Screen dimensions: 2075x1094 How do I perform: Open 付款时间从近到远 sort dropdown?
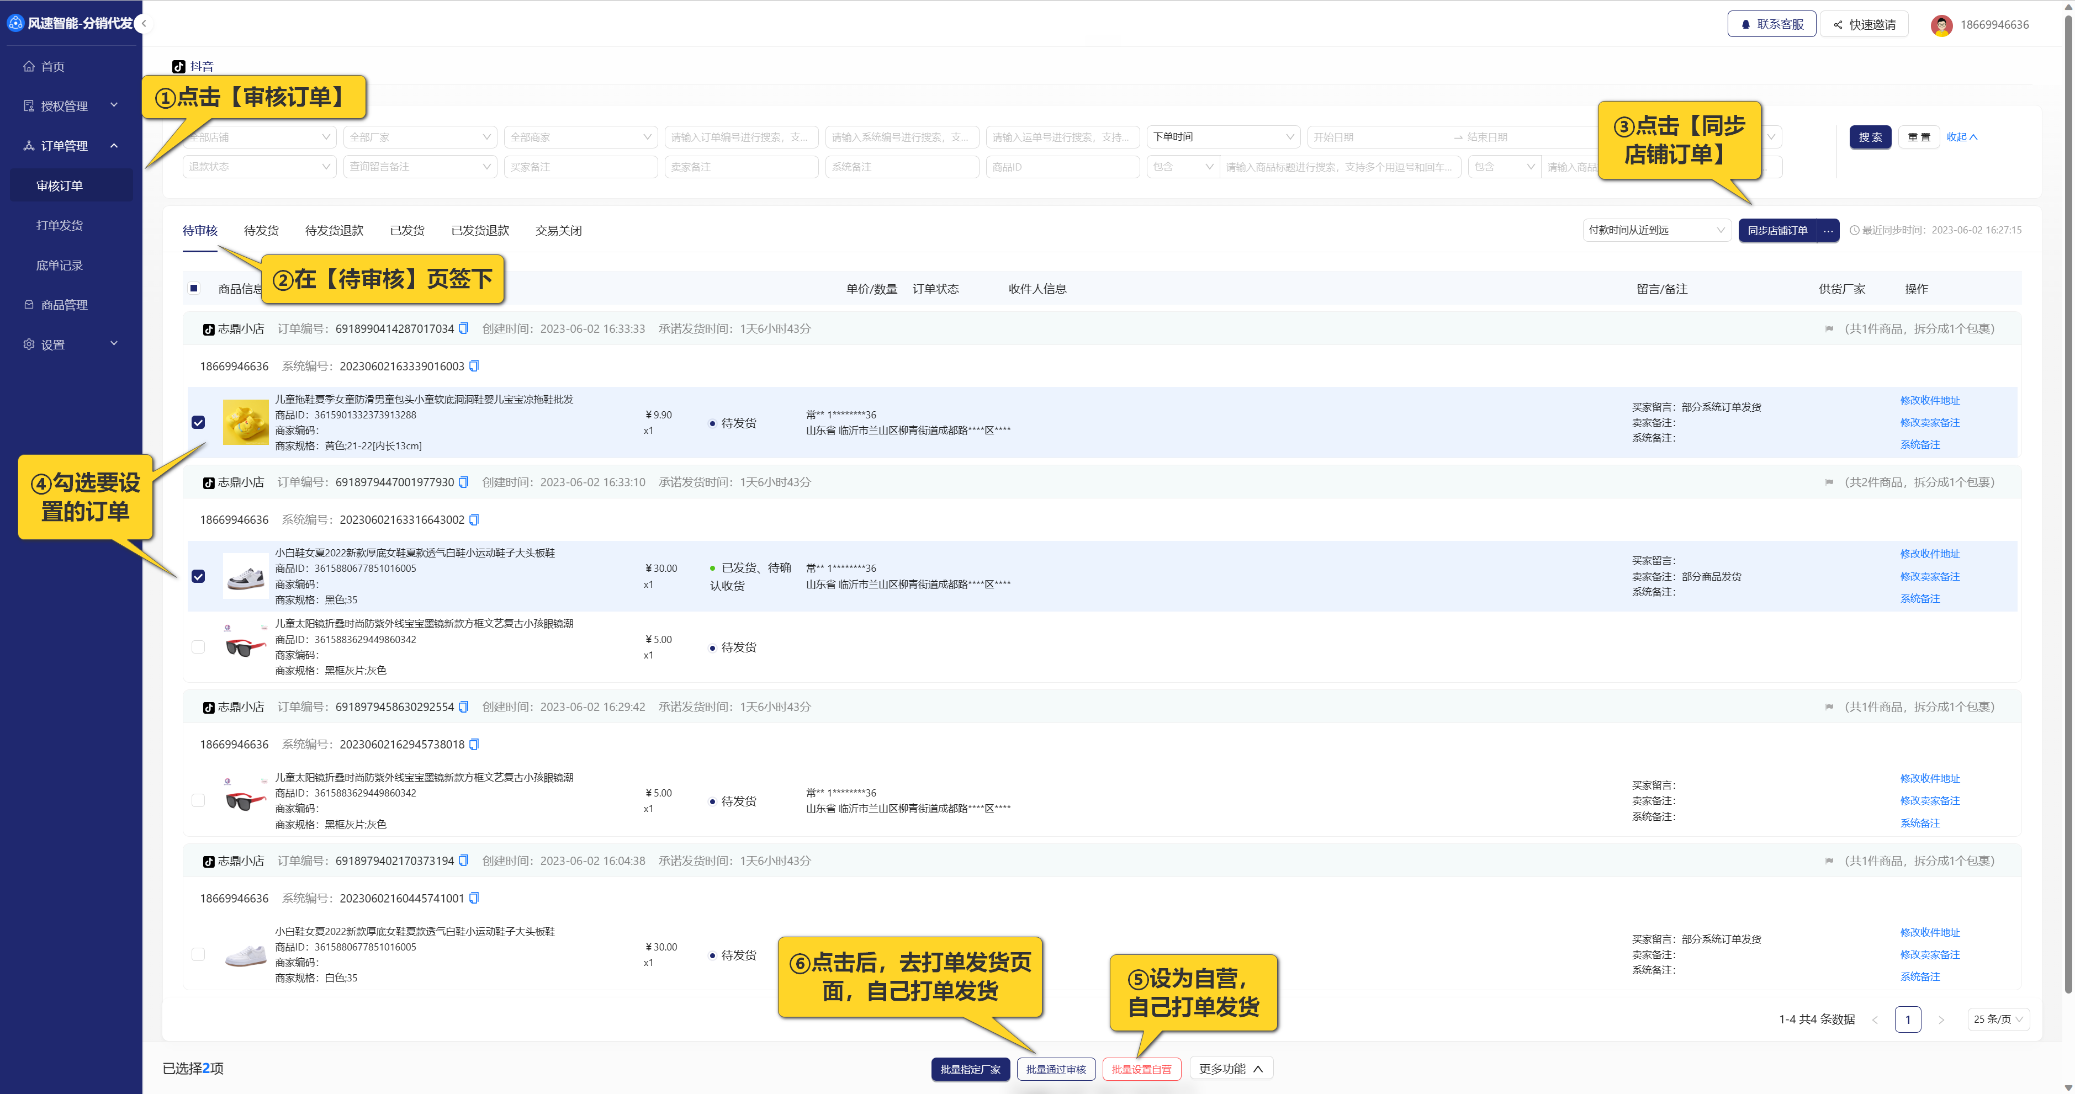(x=1655, y=230)
